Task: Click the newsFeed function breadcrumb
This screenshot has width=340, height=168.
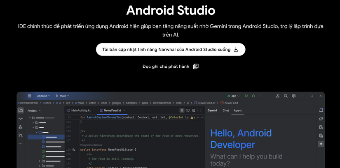Action: point(229,103)
